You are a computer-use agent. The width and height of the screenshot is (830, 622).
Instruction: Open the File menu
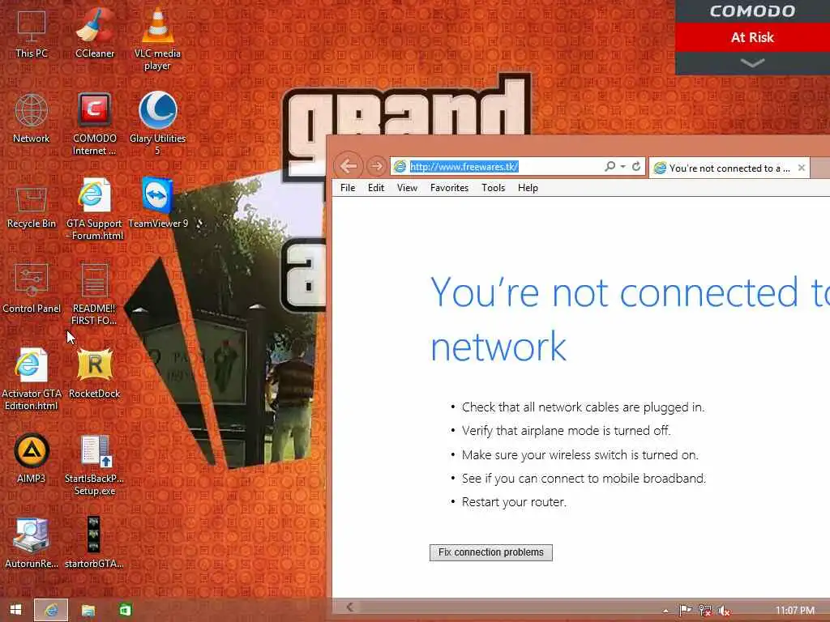(348, 188)
